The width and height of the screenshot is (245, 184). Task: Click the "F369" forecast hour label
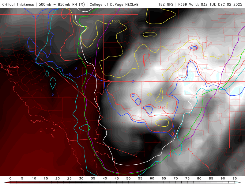tap(183, 4)
